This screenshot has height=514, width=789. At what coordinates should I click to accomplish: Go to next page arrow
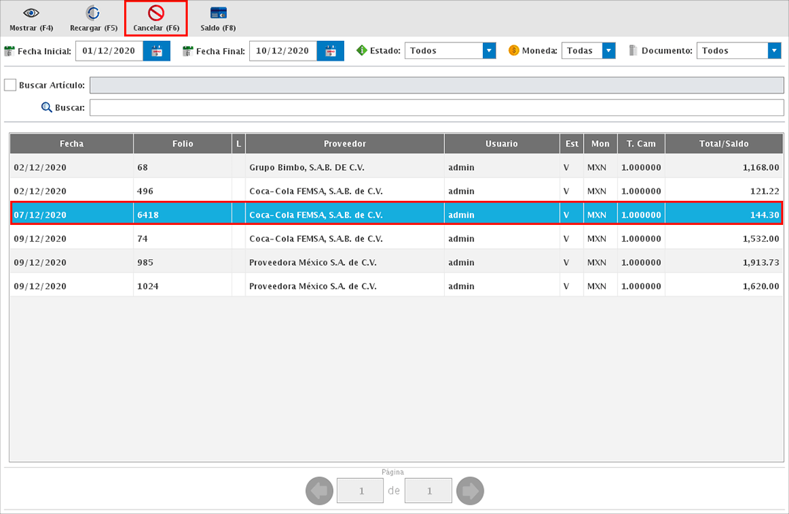pyautogui.click(x=470, y=491)
